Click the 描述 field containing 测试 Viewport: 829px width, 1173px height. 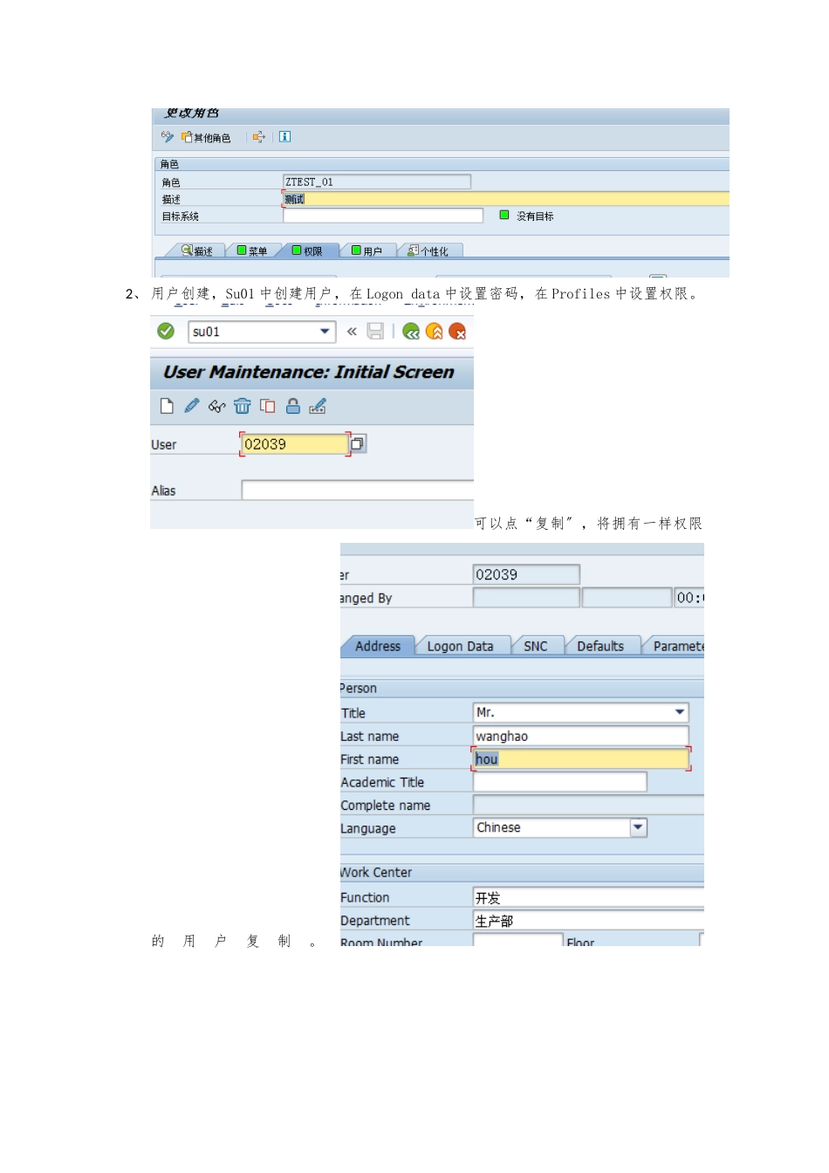(506, 199)
